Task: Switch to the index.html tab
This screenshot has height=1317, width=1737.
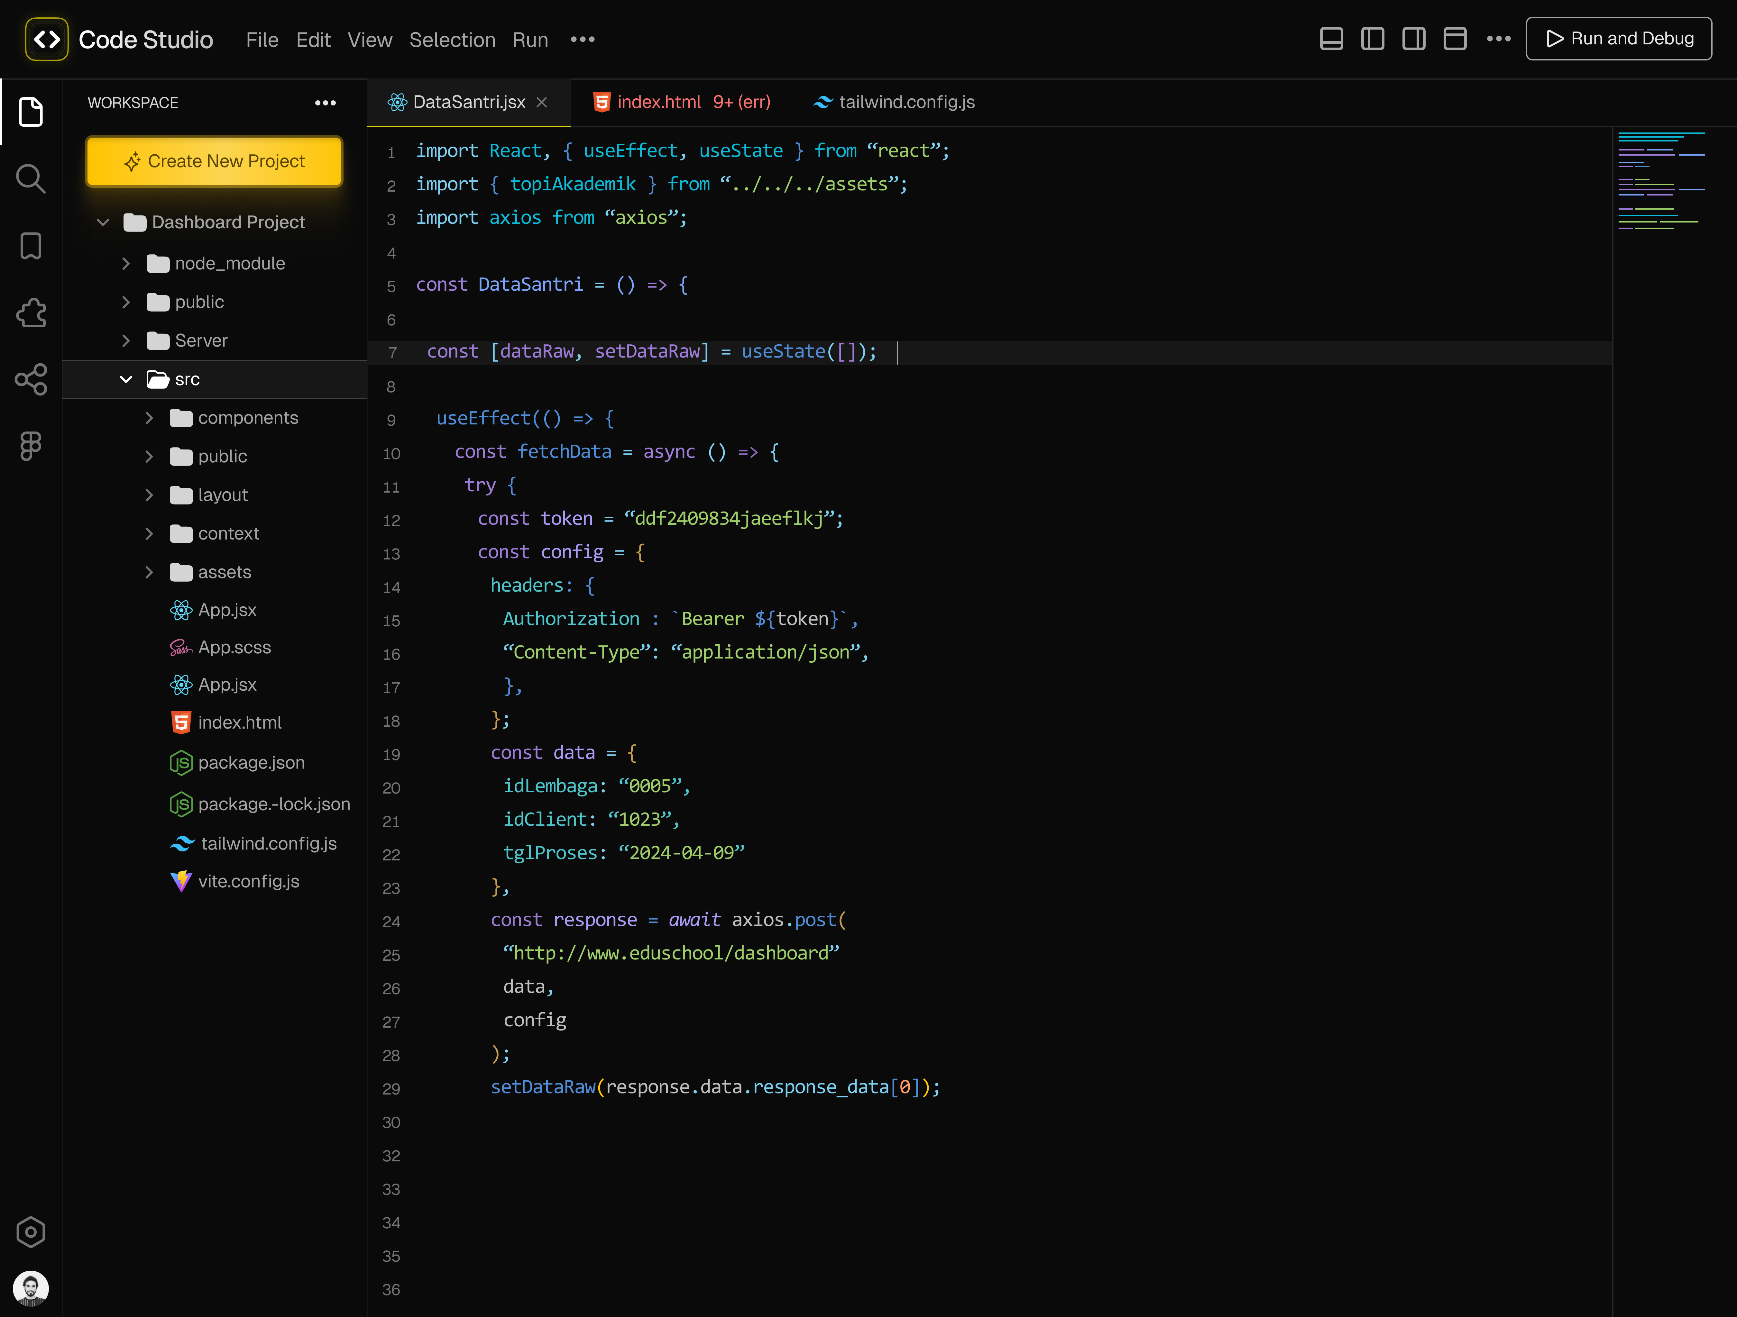Action: [x=682, y=102]
